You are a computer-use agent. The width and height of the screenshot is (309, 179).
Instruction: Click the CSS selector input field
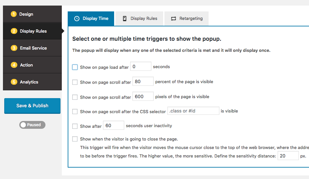coord(193,111)
